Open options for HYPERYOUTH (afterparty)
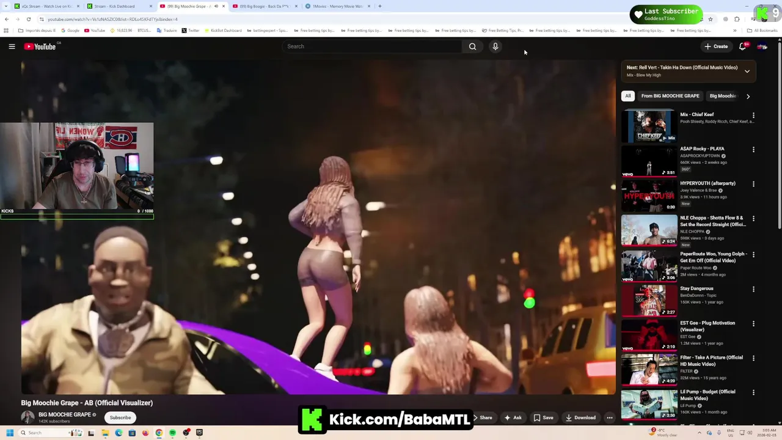This screenshot has width=782, height=440. 753,183
